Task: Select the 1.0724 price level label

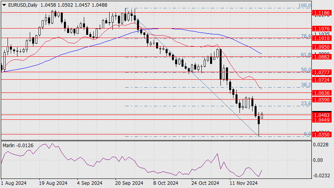Action: (x=322, y=80)
